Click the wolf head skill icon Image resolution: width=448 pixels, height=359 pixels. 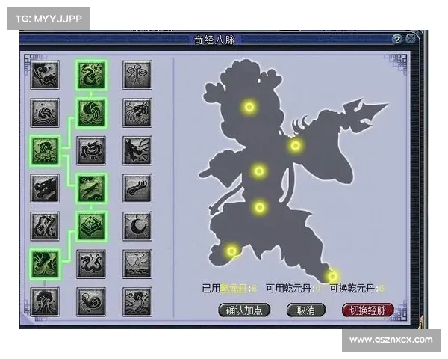pos(45,188)
